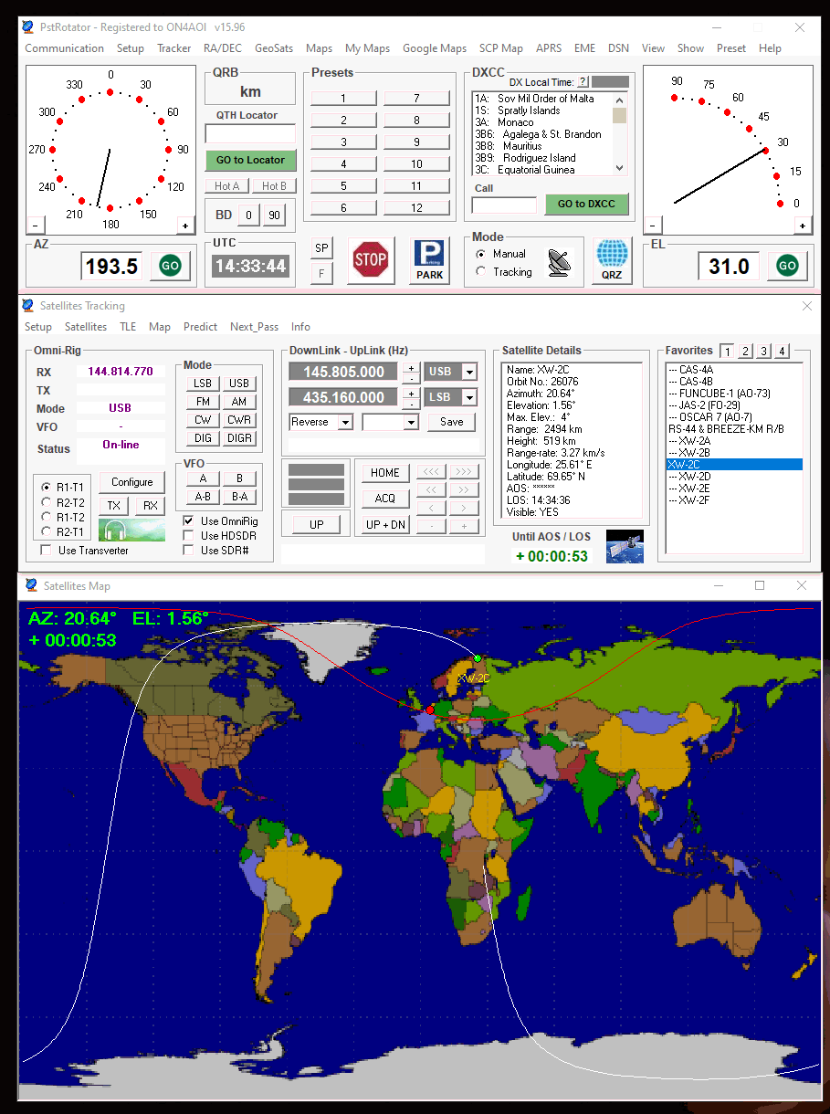Click the minus button under elevation dial
This screenshot has width=830, height=1114.
(x=653, y=226)
